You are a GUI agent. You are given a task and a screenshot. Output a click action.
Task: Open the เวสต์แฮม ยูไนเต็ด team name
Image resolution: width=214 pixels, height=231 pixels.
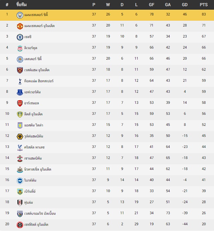[37, 70]
